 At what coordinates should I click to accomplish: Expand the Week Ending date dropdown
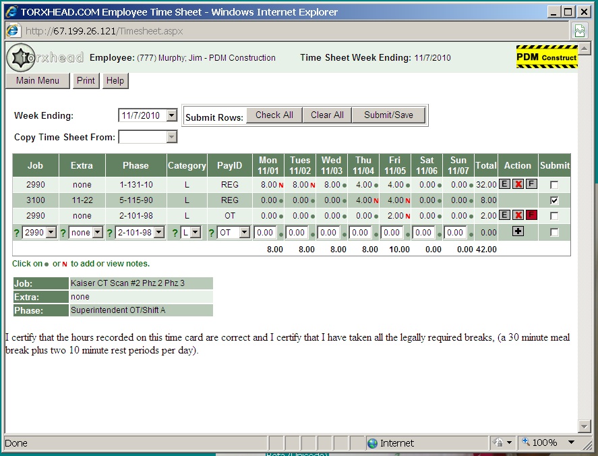click(x=171, y=115)
